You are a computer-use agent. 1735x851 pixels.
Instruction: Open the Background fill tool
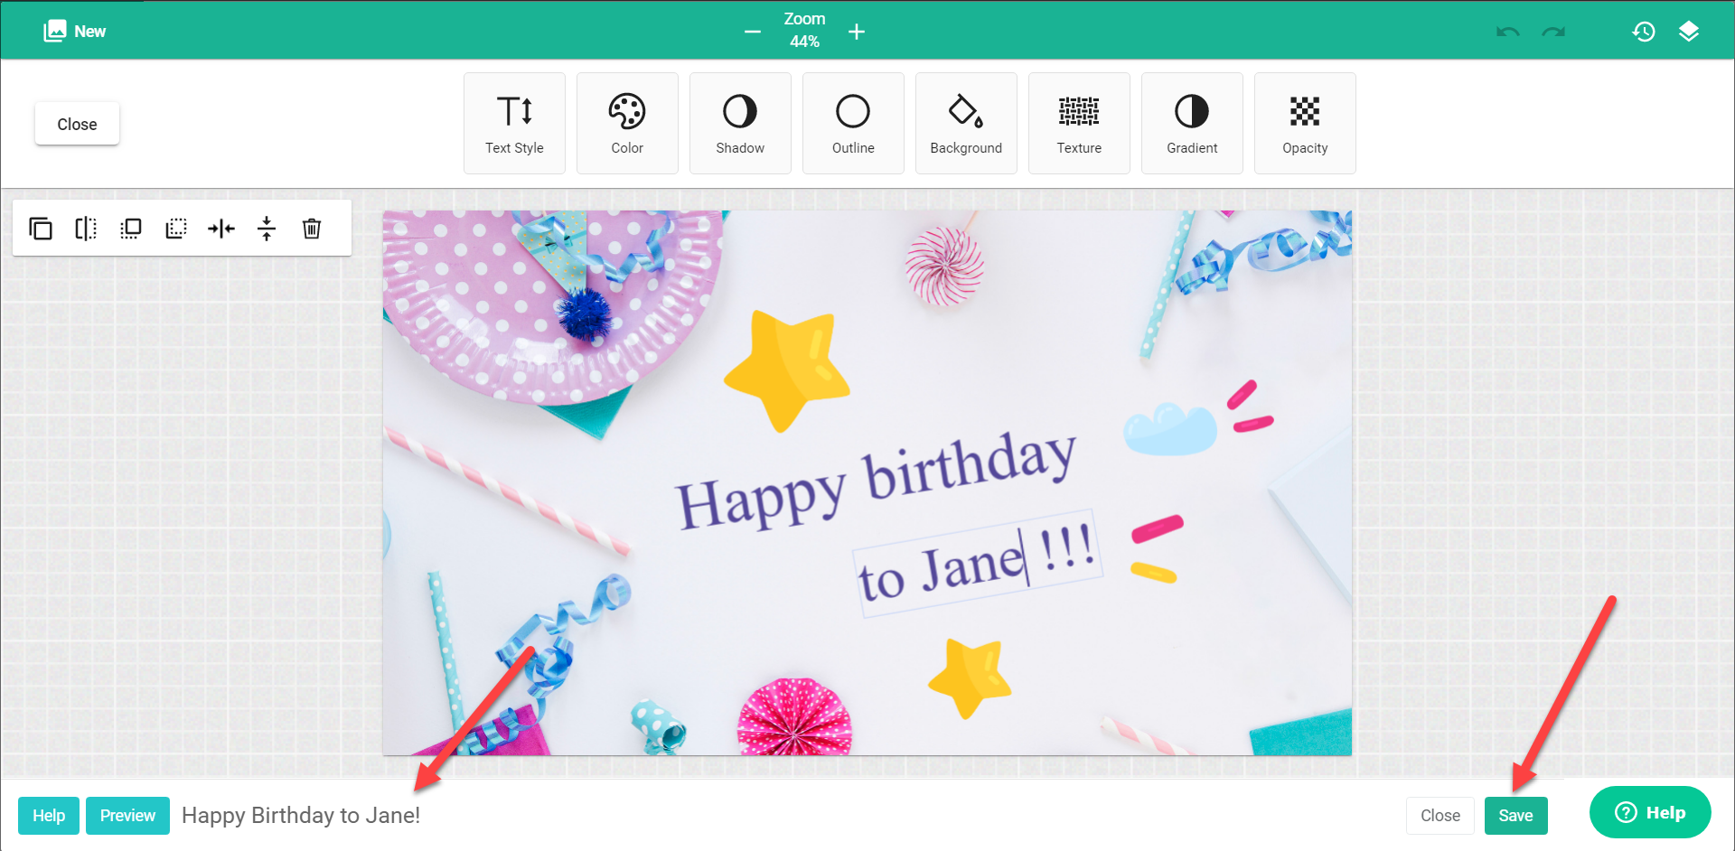pyautogui.click(x=966, y=123)
